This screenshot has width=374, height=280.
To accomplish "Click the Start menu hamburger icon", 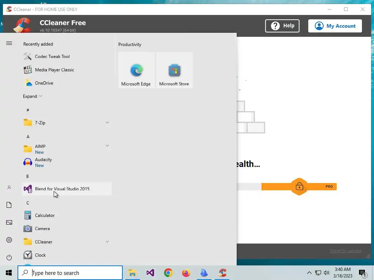I will [9, 43].
